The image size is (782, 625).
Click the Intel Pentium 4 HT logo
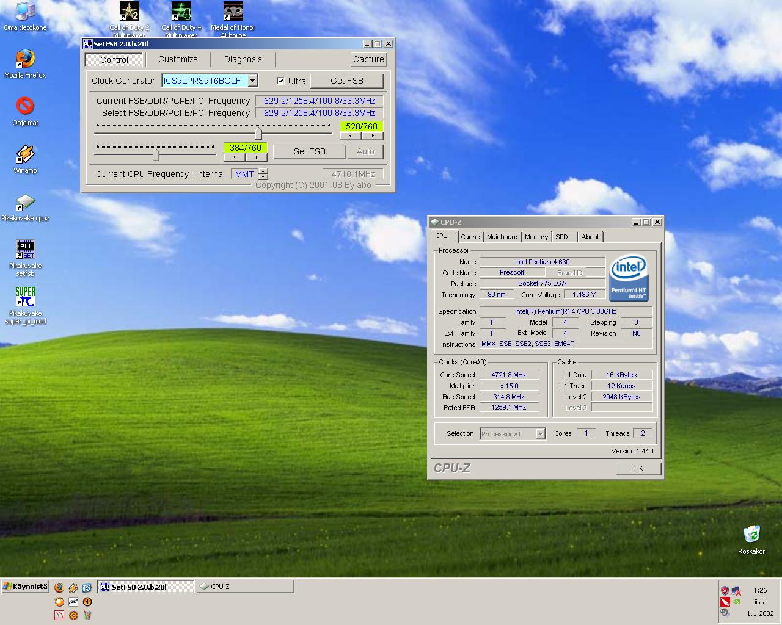[x=629, y=277]
